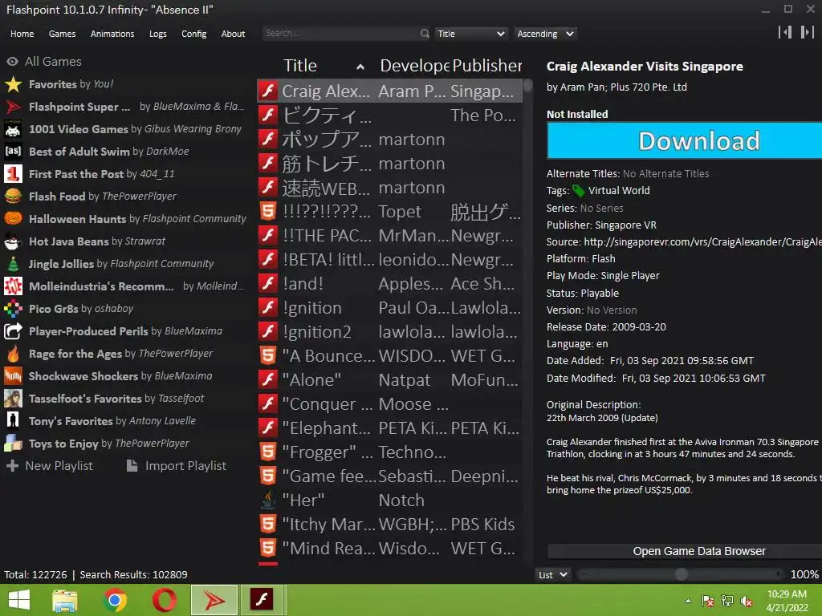Click the Developer column header
Image resolution: width=822 pixels, height=616 pixels.
point(414,66)
